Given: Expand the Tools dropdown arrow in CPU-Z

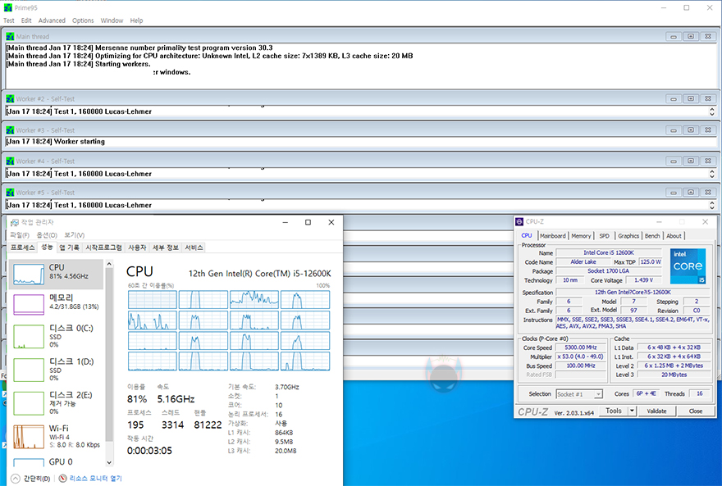Looking at the screenshot, I should point(633,411).
